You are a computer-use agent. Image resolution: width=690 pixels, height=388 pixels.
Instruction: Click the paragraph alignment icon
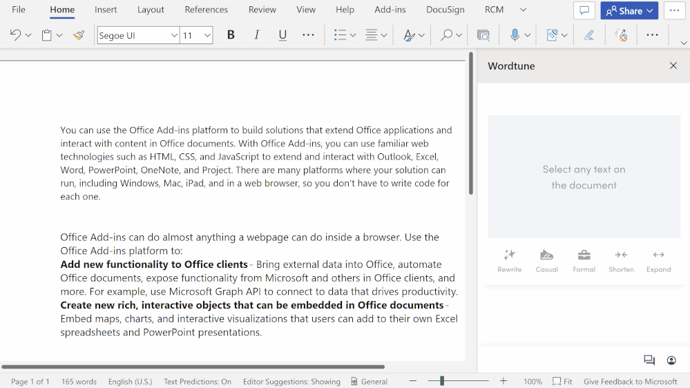click(372, 35)
